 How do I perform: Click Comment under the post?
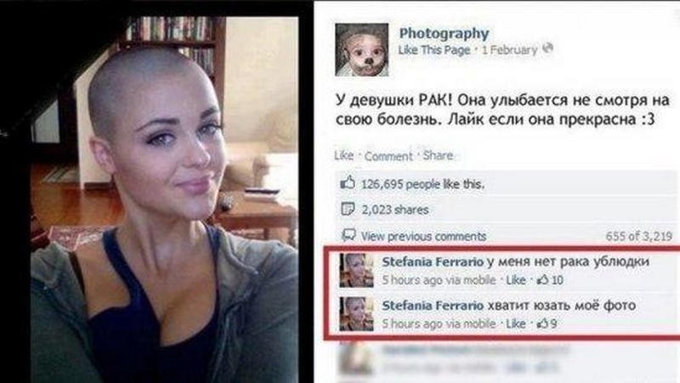(x=388, y=156)
